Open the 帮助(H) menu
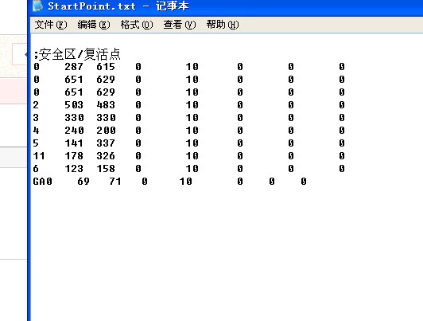This screenshot has height=321, width=423. tap(223, 25)
